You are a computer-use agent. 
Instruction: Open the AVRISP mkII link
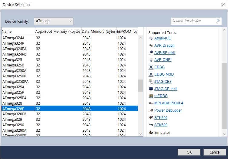tap(165, 53)
